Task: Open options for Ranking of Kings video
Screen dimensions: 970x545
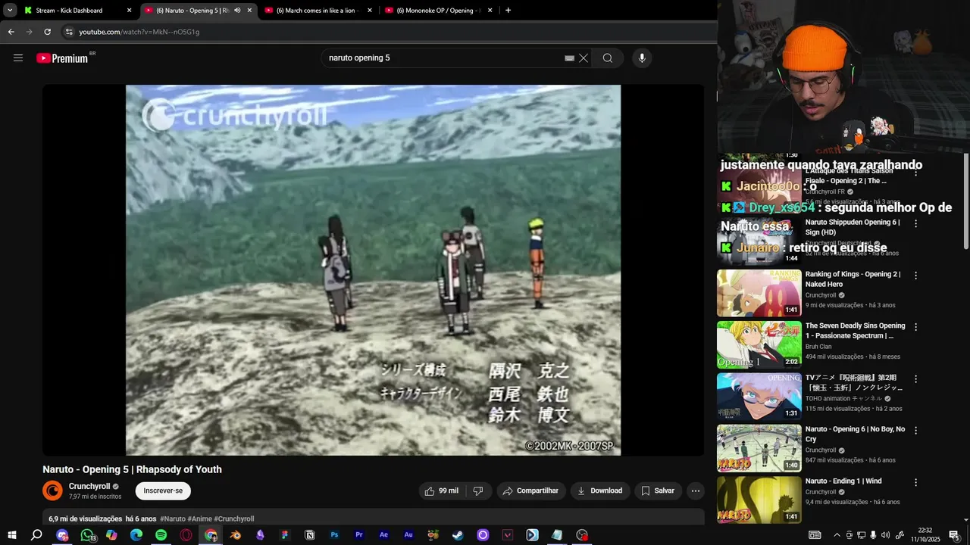Action: coord(915,276)
